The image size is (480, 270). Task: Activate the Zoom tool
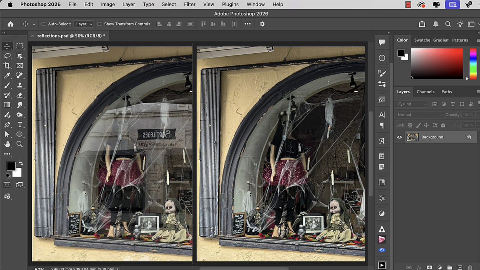[20, 144]
